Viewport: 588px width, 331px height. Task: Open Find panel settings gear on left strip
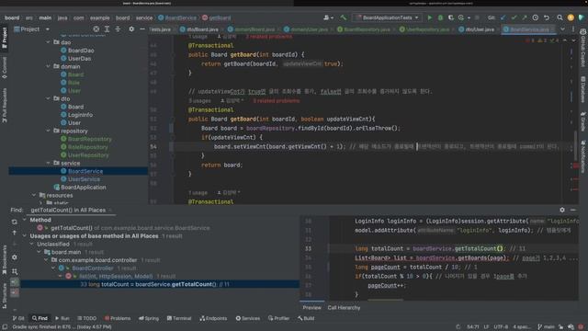[x=15, y=257]
